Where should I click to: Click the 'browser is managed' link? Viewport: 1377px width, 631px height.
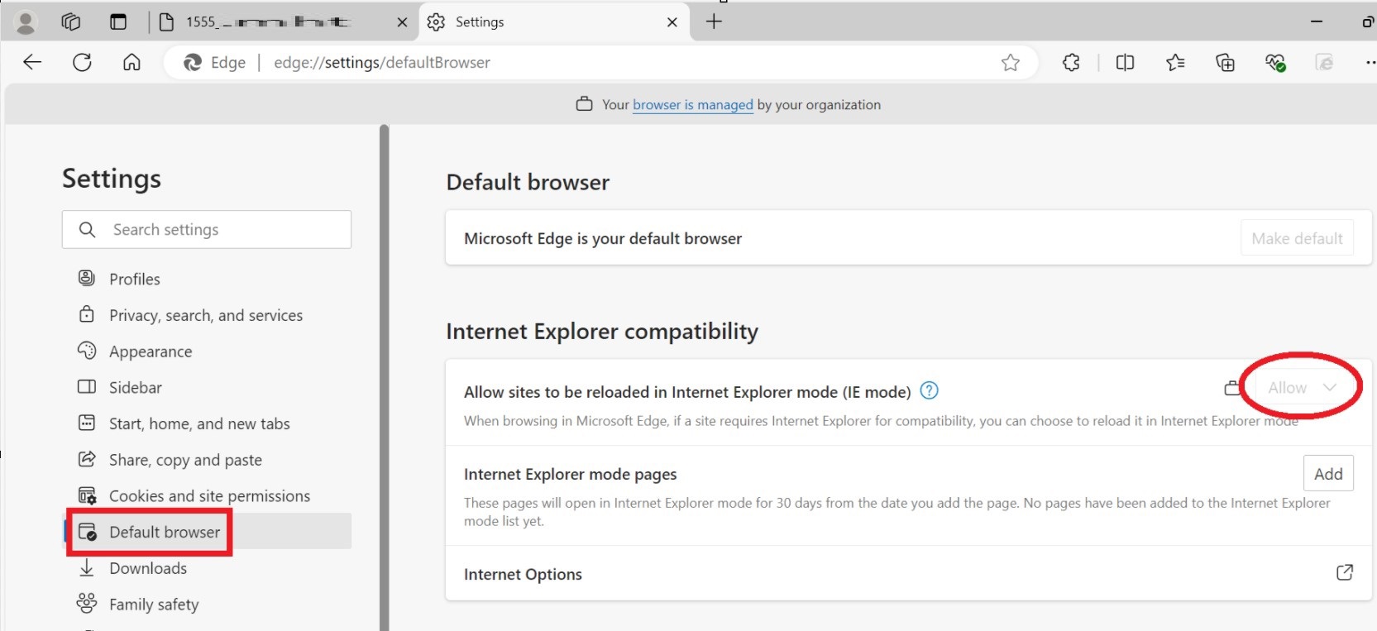click(x=693, y=105)
